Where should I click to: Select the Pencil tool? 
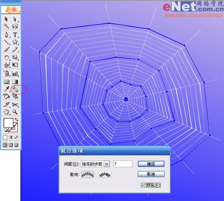(x=15, y=49)
